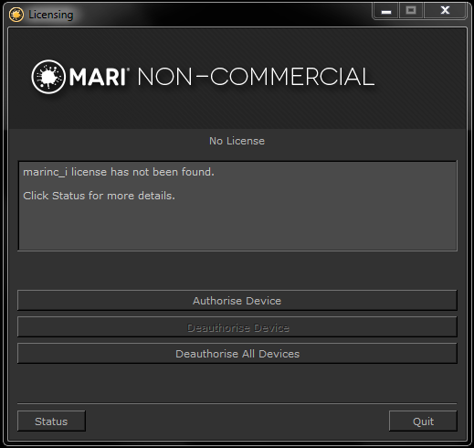Quit the licensing dialog
Image resolution: width=474 pixels, height=448 pixels.
(423, 421)
